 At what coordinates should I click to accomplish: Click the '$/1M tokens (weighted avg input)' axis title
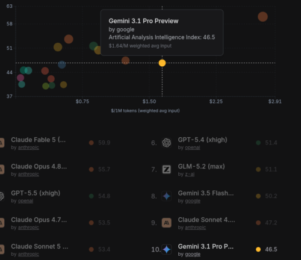click(x=145, y=111)
